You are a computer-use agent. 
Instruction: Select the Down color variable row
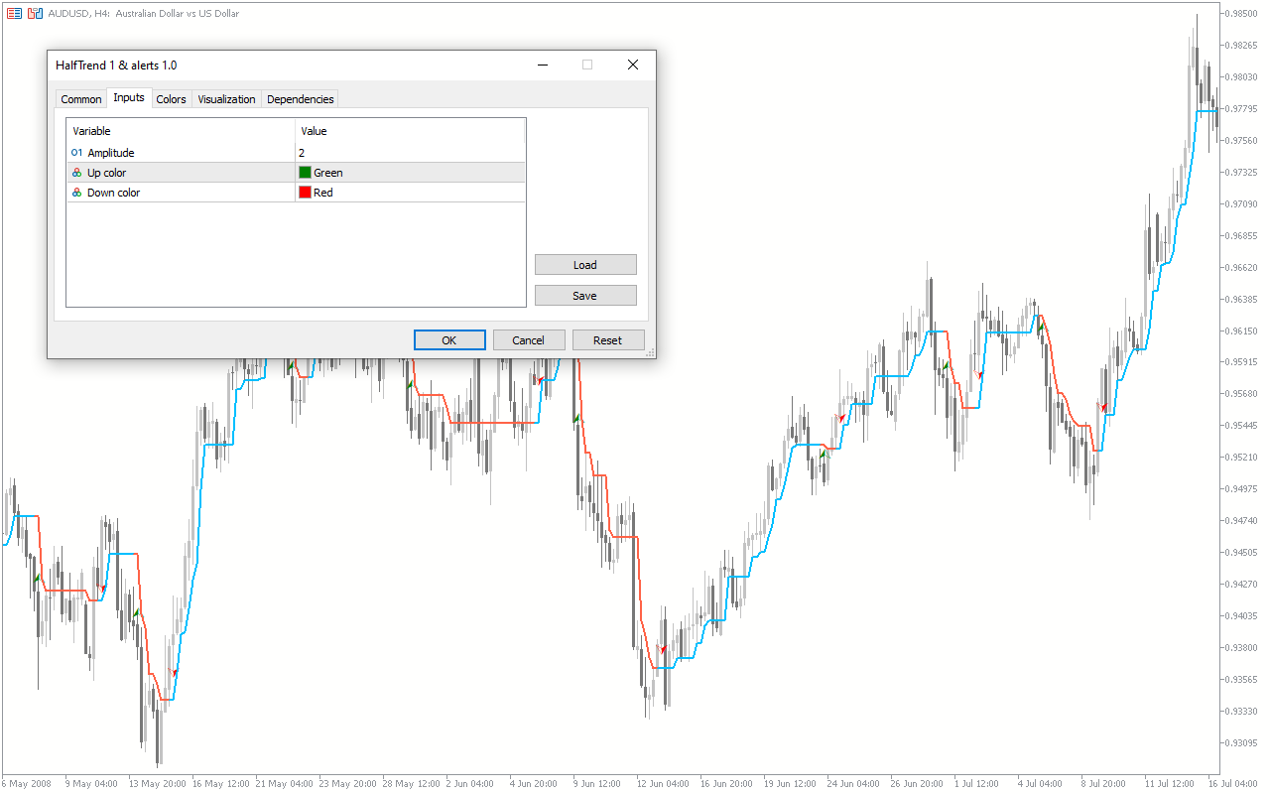296,193
